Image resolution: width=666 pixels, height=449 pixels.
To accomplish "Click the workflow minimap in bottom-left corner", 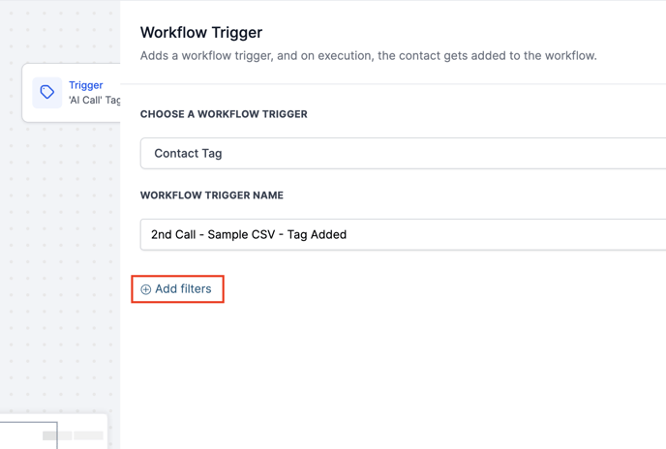I will point(53,432).
